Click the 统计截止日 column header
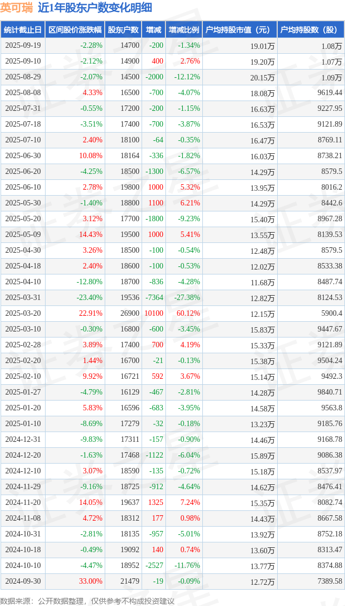The width and height of the screenshot is (345, 606). pyautogui.click(x=23, y=30)
